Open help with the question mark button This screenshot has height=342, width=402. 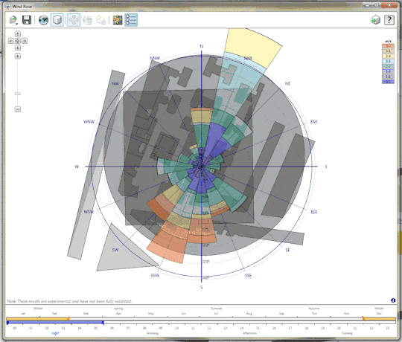tap(389, 20)
